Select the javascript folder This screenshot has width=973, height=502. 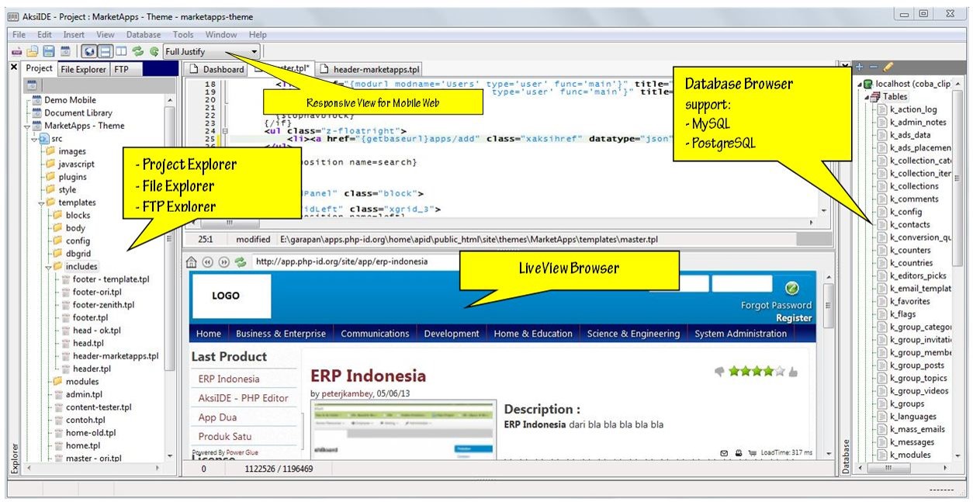tap(76, 164)
